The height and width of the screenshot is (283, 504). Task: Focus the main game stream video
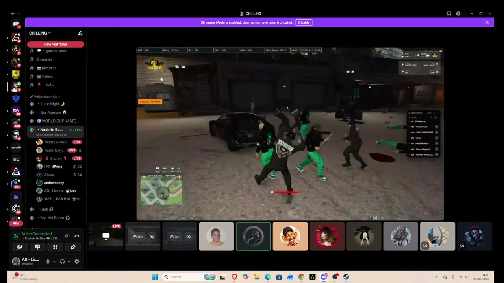[x=290, y=134]
